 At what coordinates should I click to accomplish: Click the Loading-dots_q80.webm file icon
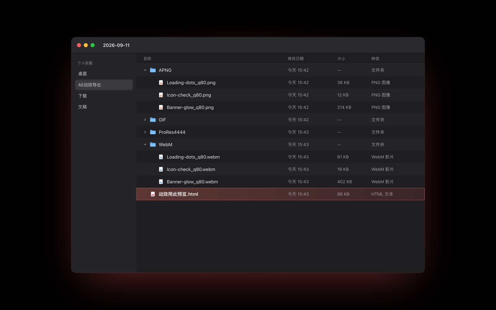click(x=161, y=157)
